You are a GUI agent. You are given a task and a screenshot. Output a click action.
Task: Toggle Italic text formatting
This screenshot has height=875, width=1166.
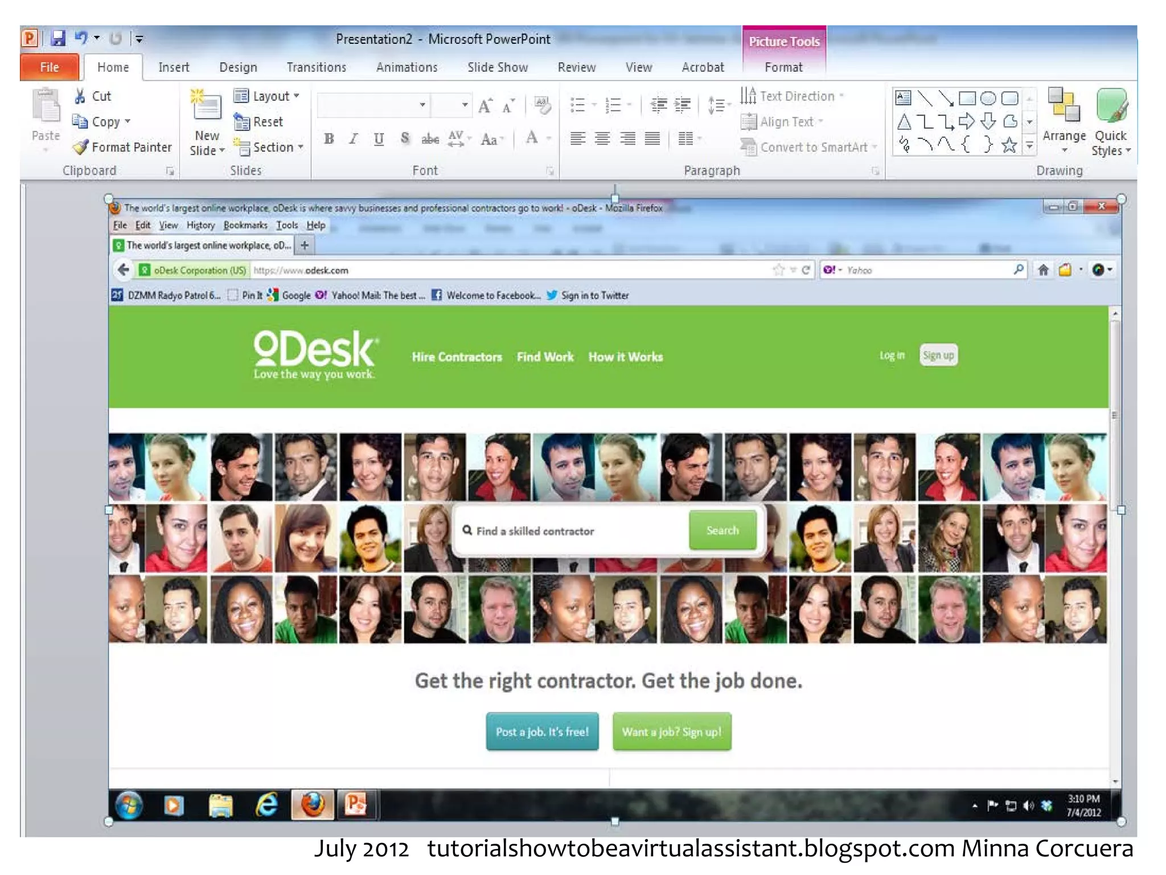coord(354,138)
